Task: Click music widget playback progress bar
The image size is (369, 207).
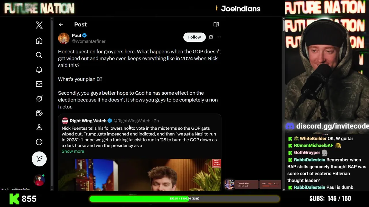Action: 270,186
